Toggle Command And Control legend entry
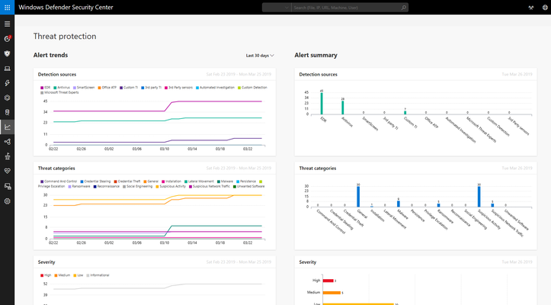This screenshot has width=551, height=305. [59, 181]
